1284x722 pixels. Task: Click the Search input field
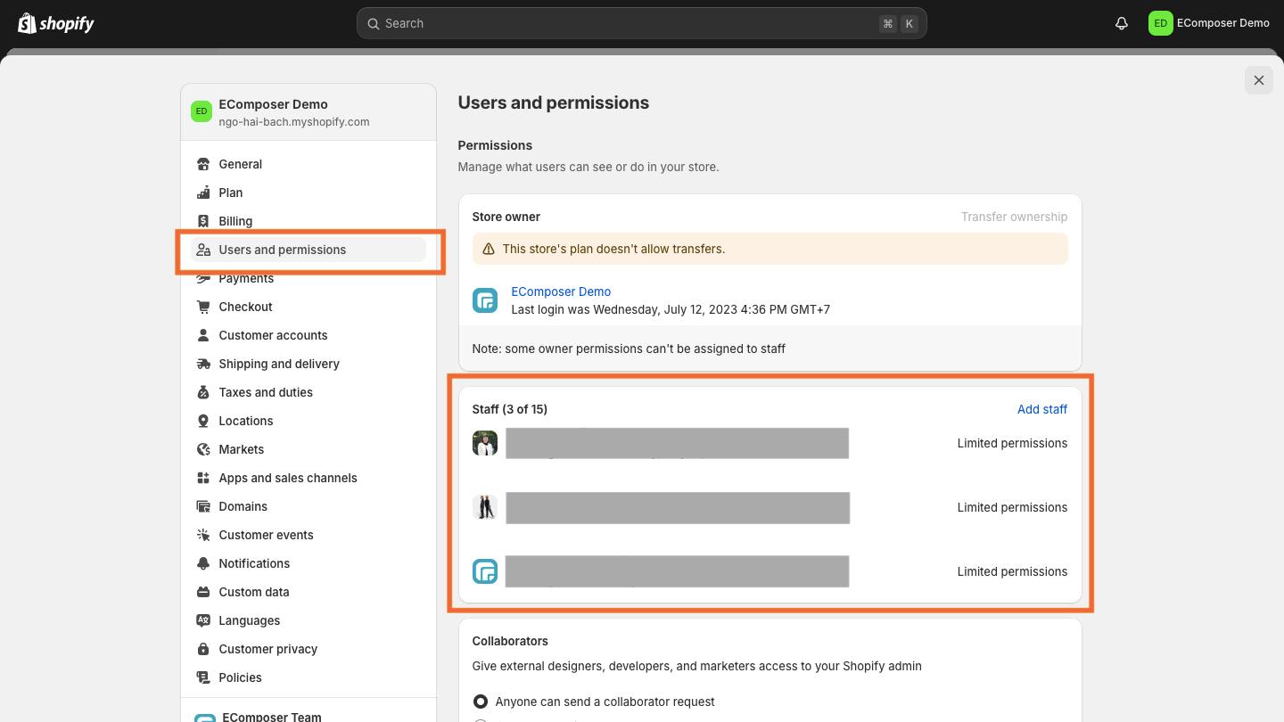click(x=642, y=23)
